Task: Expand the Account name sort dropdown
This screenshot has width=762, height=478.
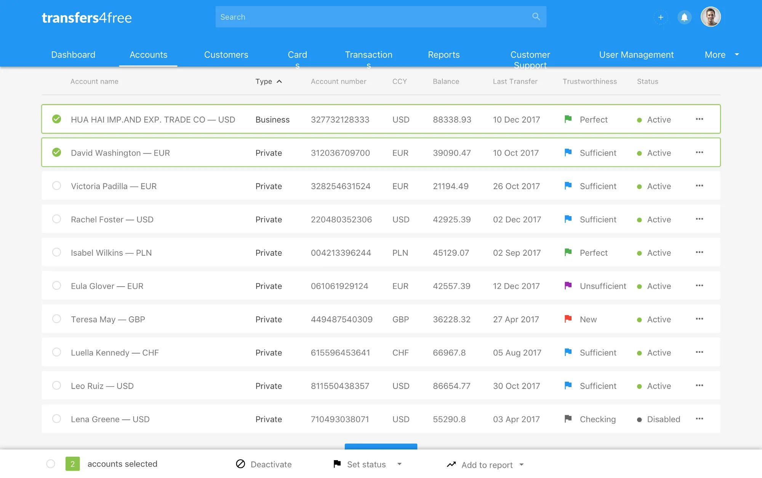Action: tap(94, 81)
